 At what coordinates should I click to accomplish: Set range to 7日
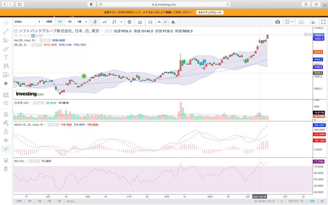49,201
